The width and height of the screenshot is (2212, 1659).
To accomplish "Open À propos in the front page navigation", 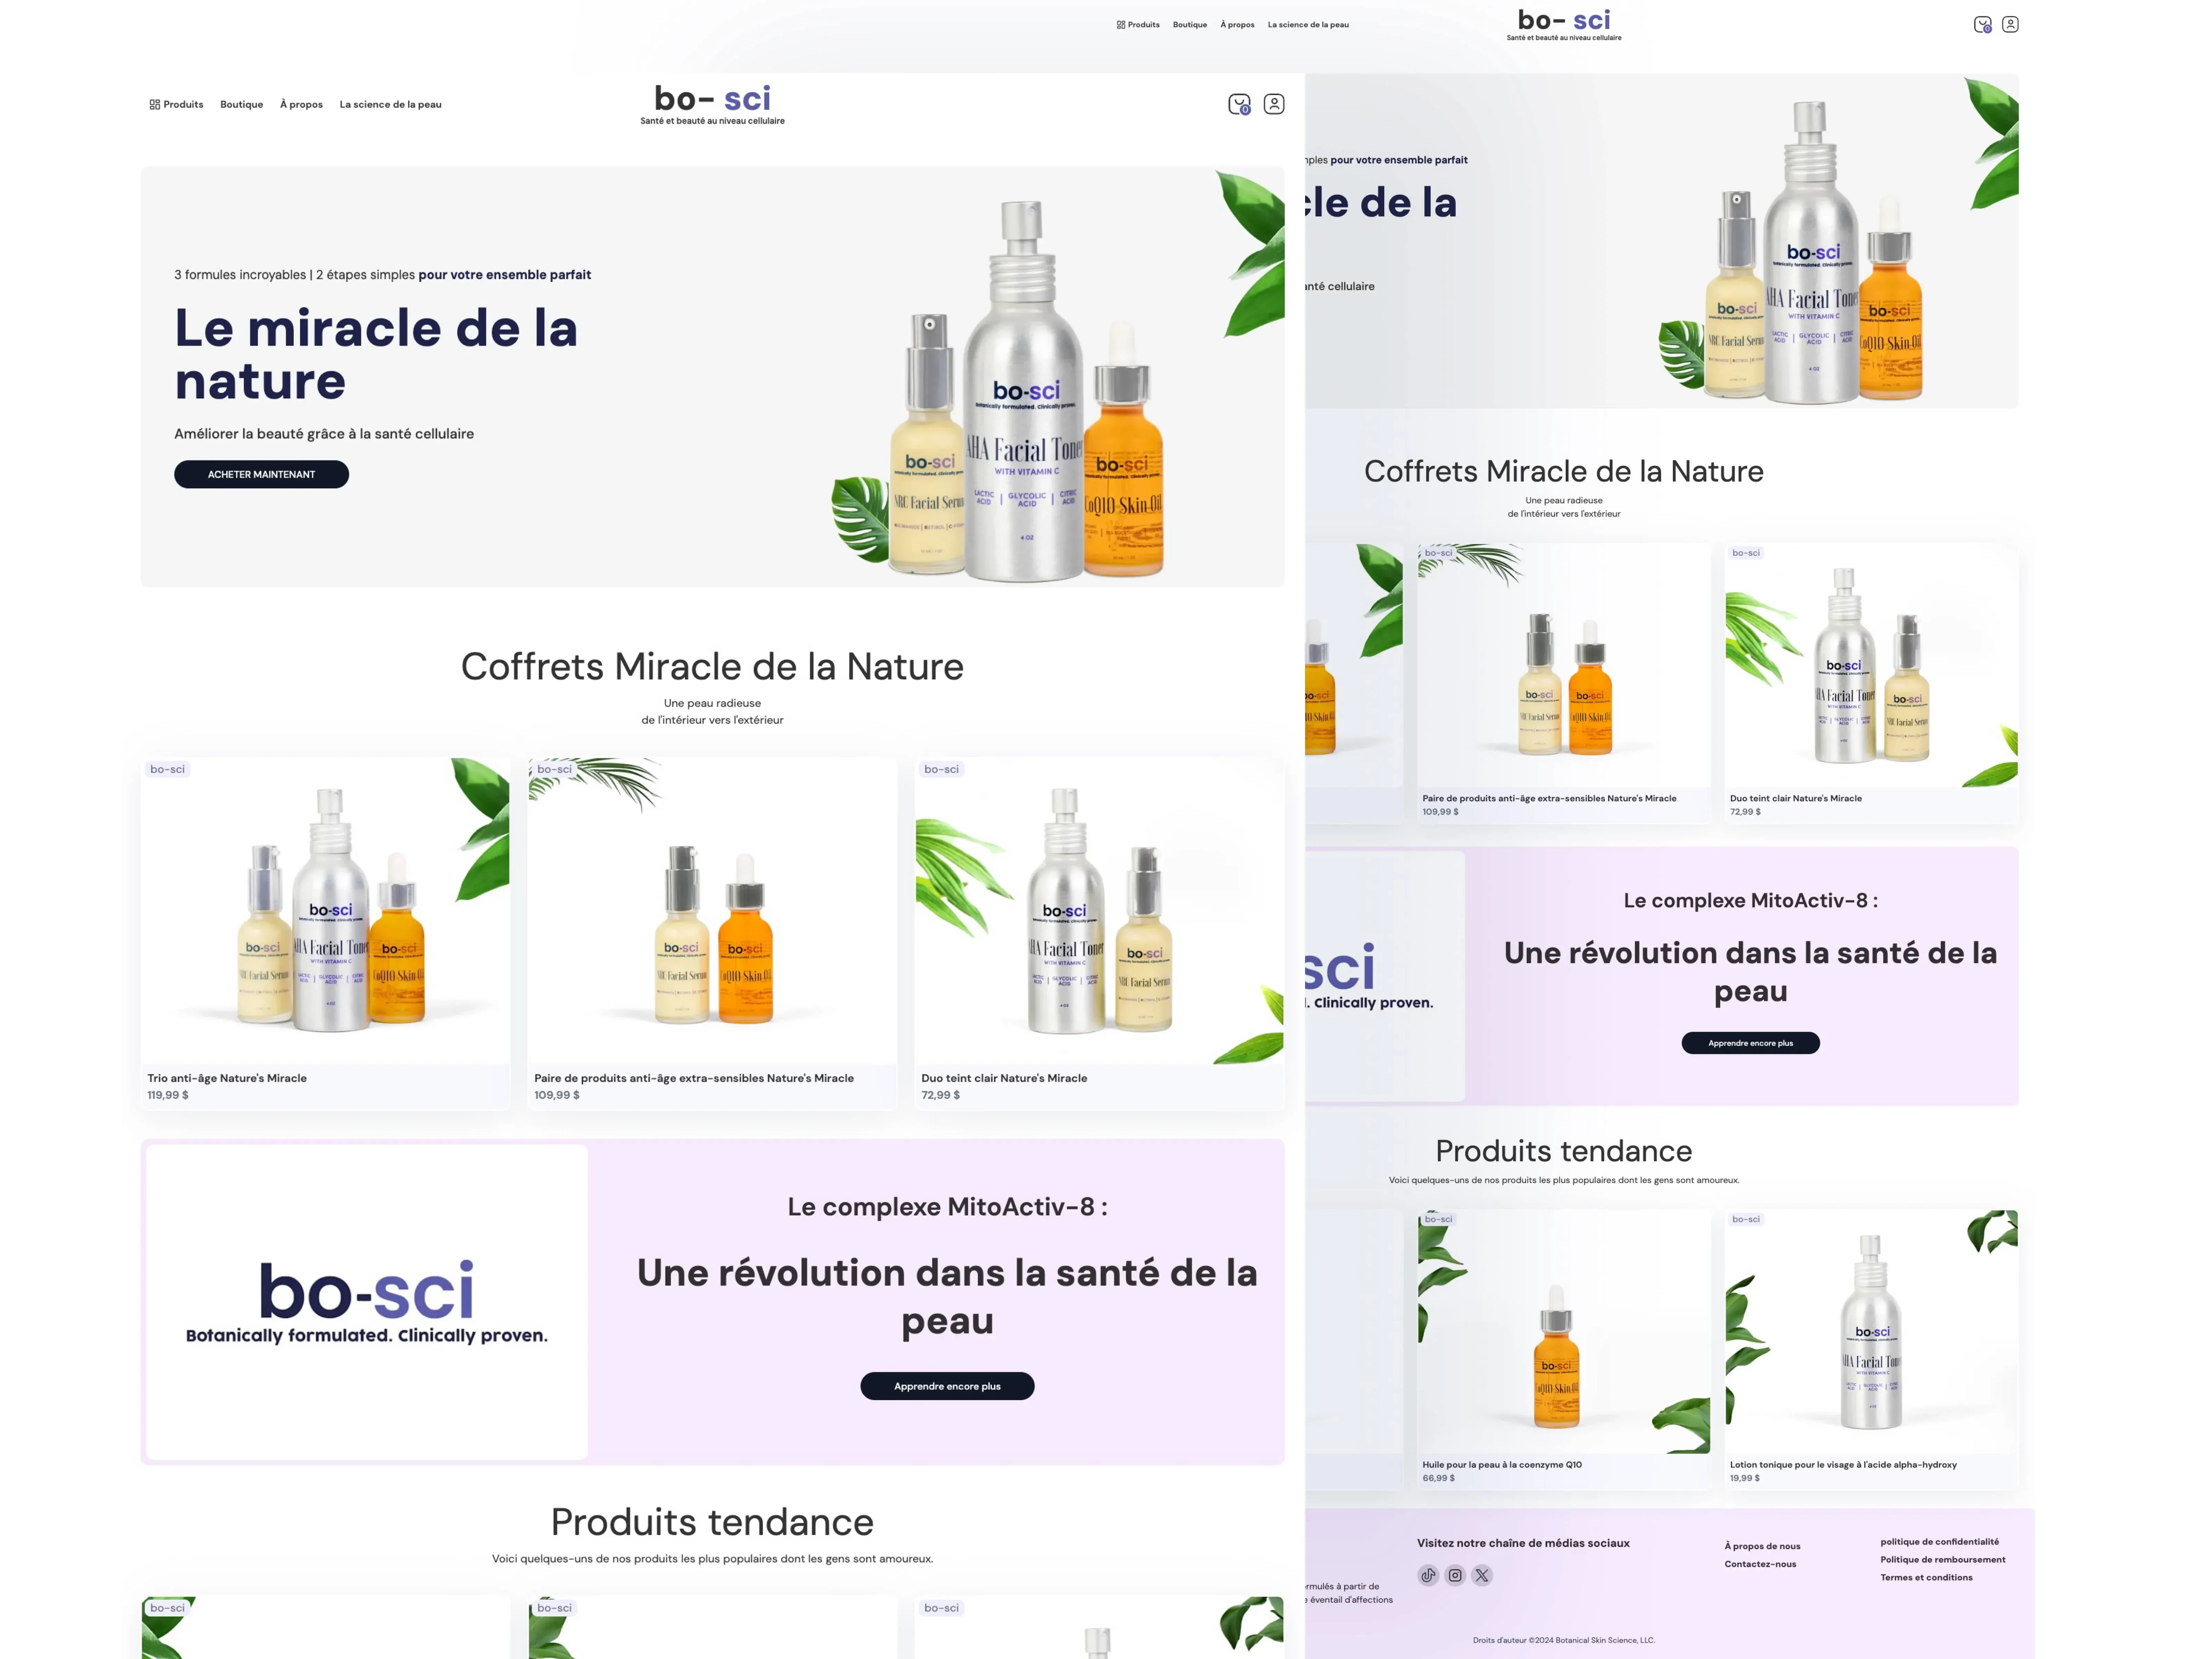I will point(301,104).
